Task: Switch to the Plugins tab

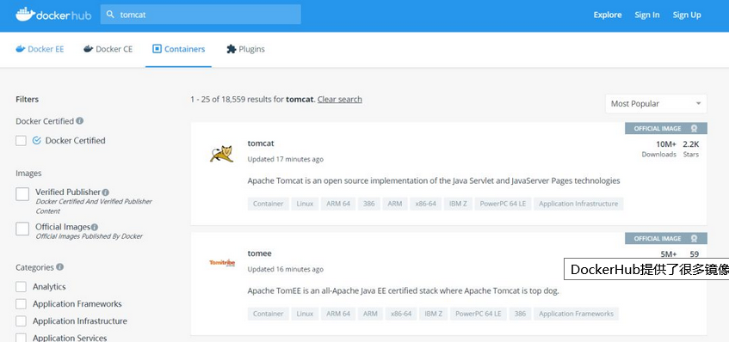Action: click(x=245, y=49)
